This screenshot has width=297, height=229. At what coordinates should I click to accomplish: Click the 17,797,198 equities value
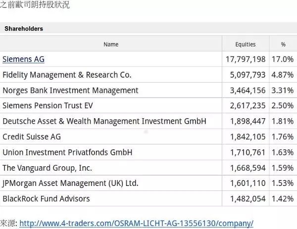click(246, 59)
